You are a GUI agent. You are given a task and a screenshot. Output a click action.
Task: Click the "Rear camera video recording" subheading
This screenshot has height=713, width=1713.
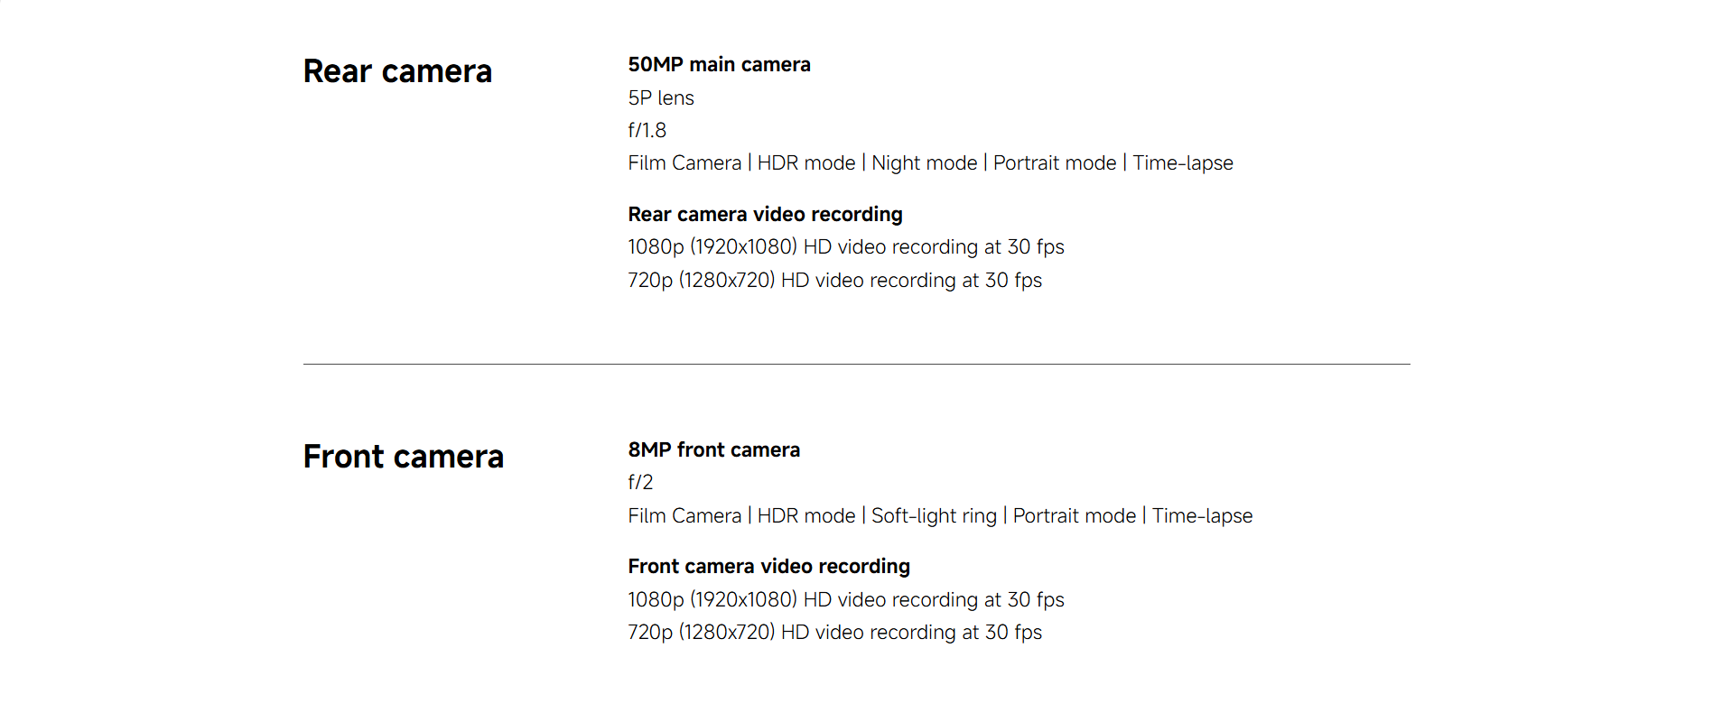[765, 215]
